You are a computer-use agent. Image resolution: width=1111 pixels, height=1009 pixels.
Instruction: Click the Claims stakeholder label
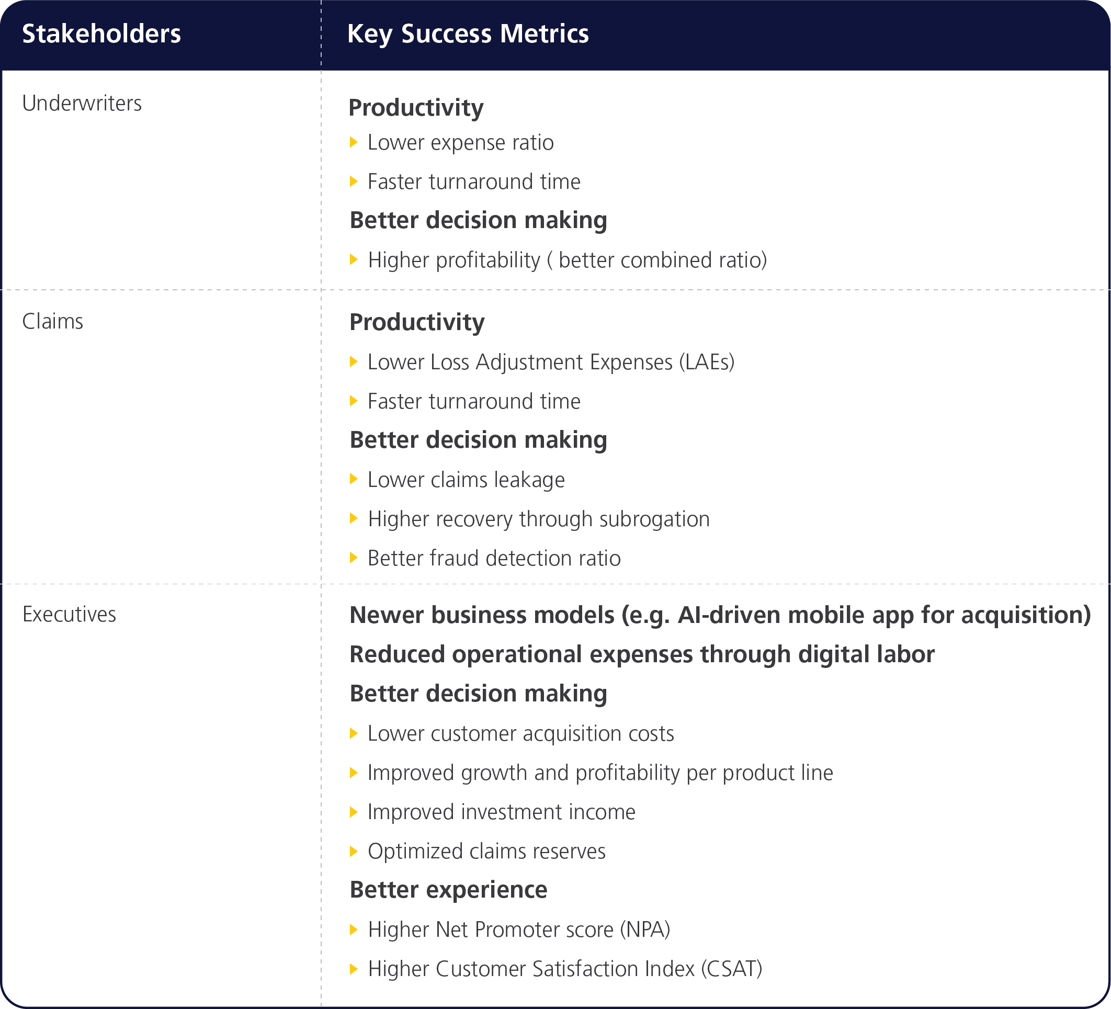point(52,321)
